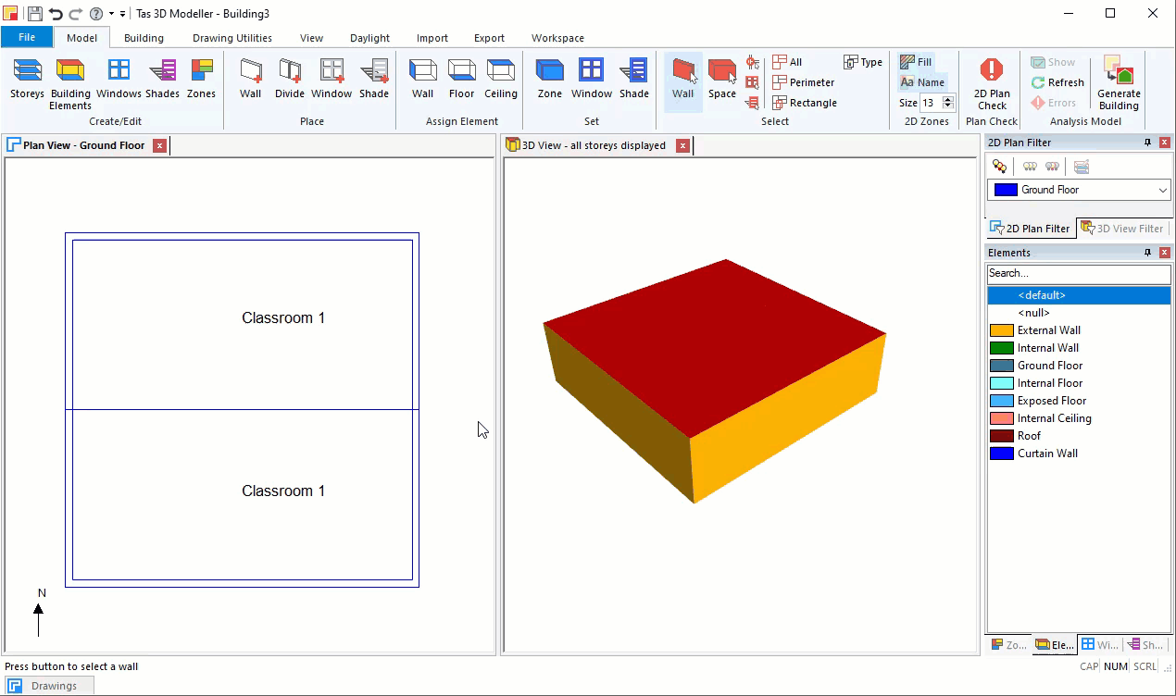Click the middle small select icon beside Space
This screenshot has width=1176, height=696.
point(753,82)
